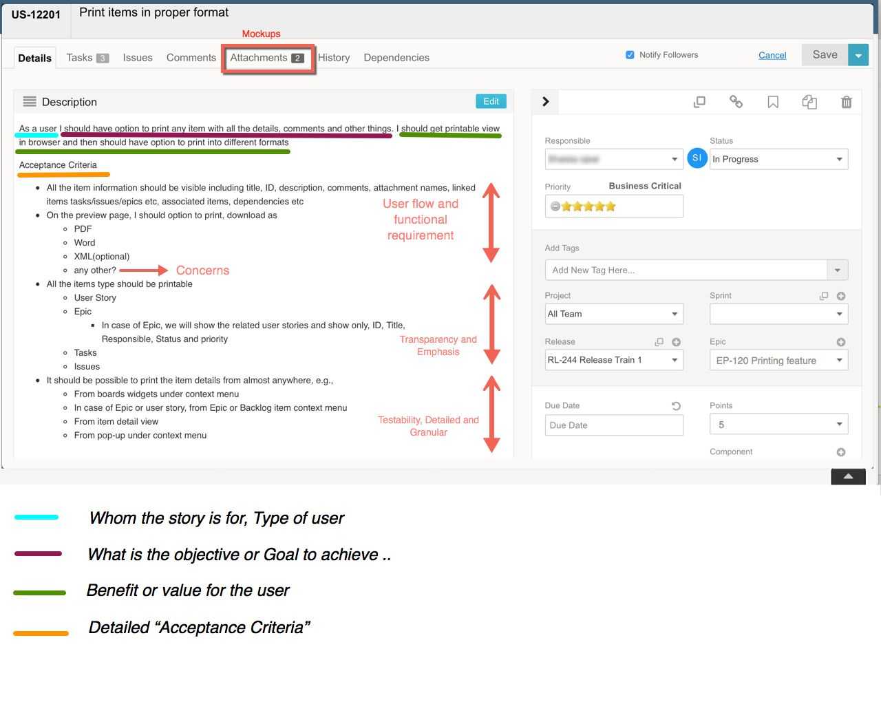Switch to the Issues tab
The image size is (881, 724).
[x=138, y=58]
